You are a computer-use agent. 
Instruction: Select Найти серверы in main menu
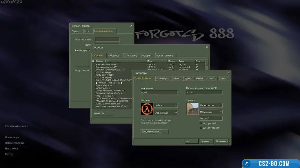coord(14,143)
